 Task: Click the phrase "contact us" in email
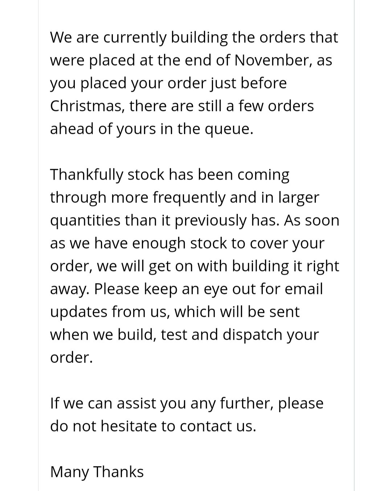coord(218,426)
